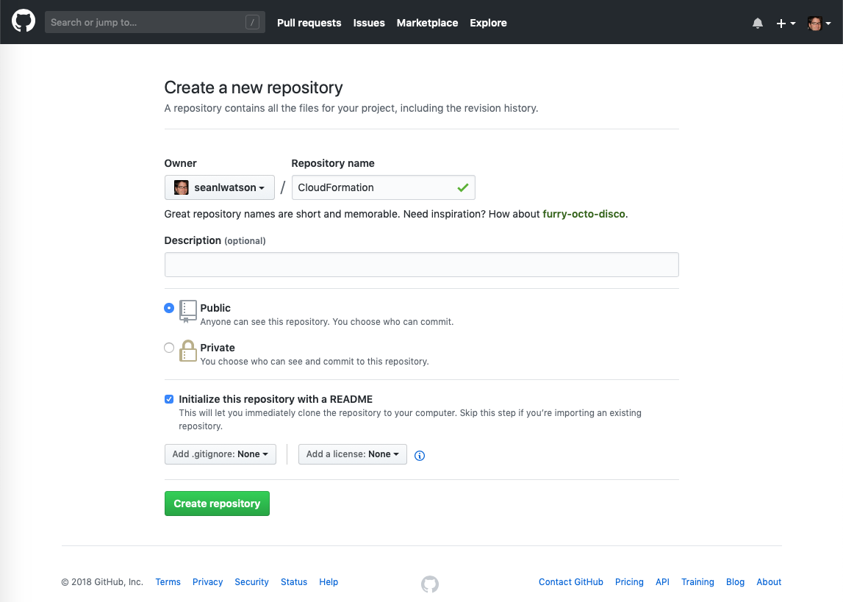Open the plus create-new menu
Image resolution: width=843 pixels, height=602 pixels.
pyautogui.click(x=786, y=23)
